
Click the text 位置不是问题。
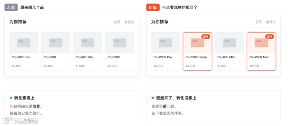click(164, 106)
